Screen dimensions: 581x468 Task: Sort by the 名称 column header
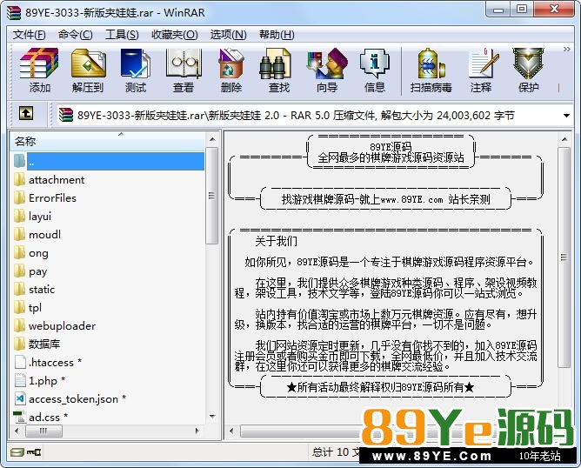pyautogui.click(x=108, y=141)
